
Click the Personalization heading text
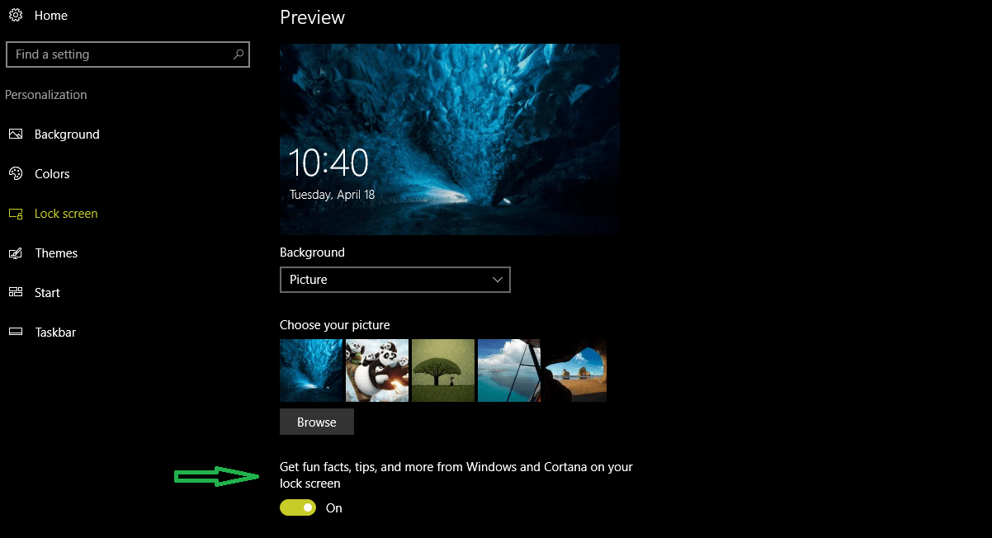coord(46,95)
